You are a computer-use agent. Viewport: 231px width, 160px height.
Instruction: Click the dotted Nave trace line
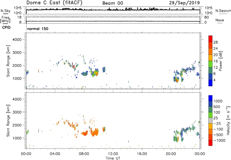(113, 17)
